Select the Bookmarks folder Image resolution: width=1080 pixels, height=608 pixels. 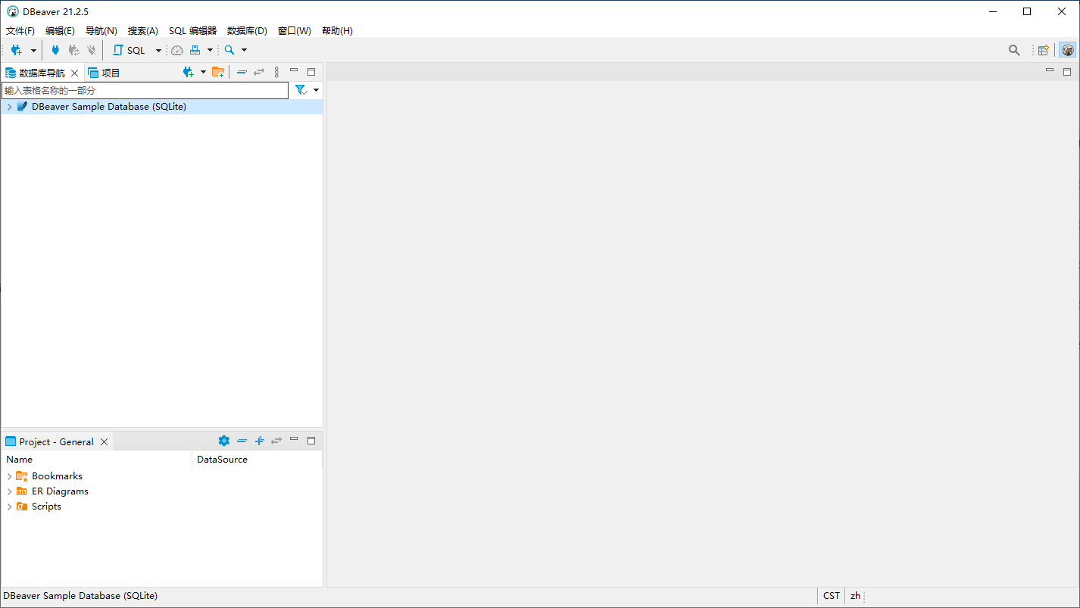(57, 476)
